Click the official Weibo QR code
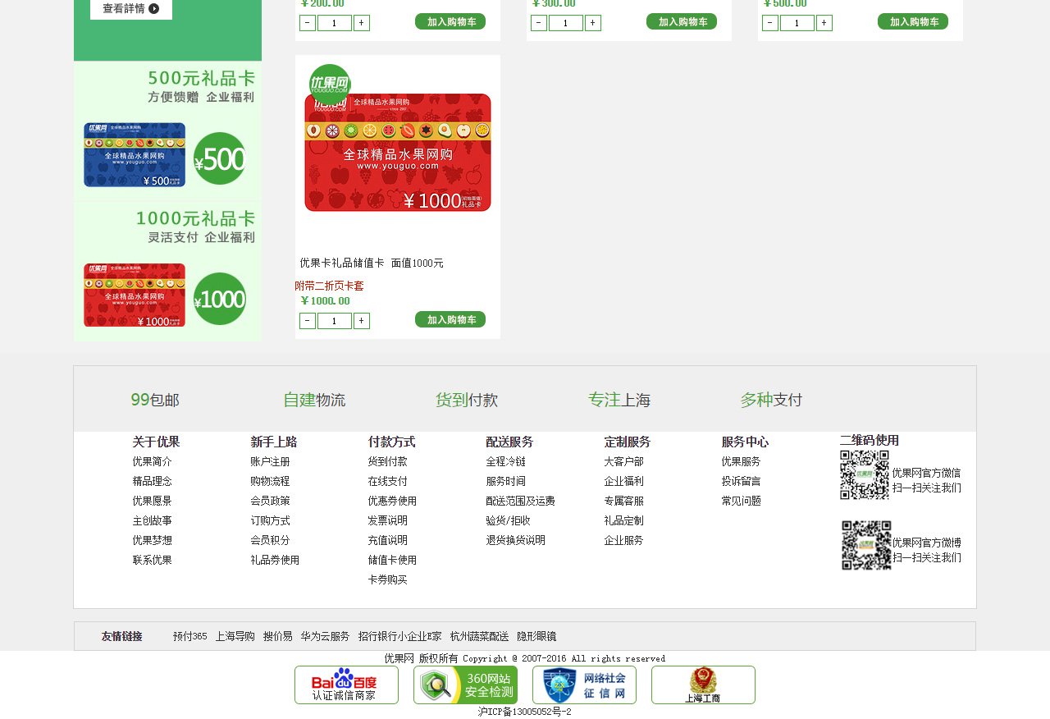The image size is (1050, 719). pyautogui.click(x=865, y=545)
